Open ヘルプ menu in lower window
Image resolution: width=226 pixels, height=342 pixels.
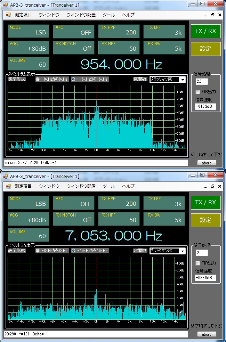coord(128,186)
